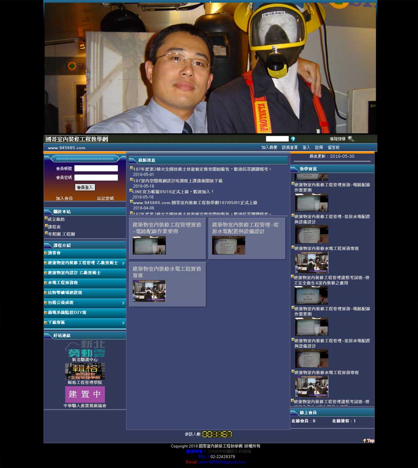This screenshot has height=468, width=418.
Task: Open 成立緣起 link
Action: tap(56, 219)
